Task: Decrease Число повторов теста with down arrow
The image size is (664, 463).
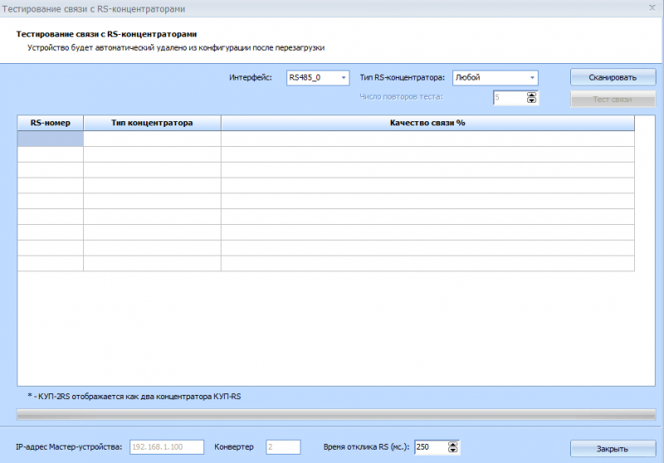Action: coord(532,101)
